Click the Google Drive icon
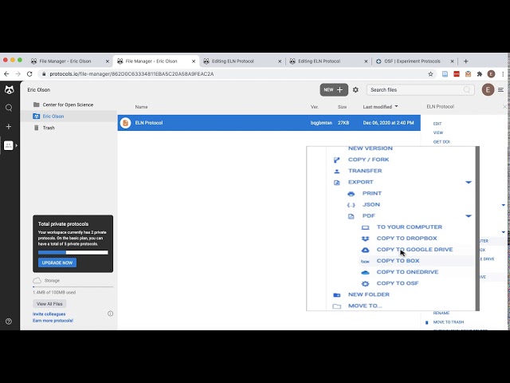Viewport: 510px width, 383px height. (x=365, y=250)
